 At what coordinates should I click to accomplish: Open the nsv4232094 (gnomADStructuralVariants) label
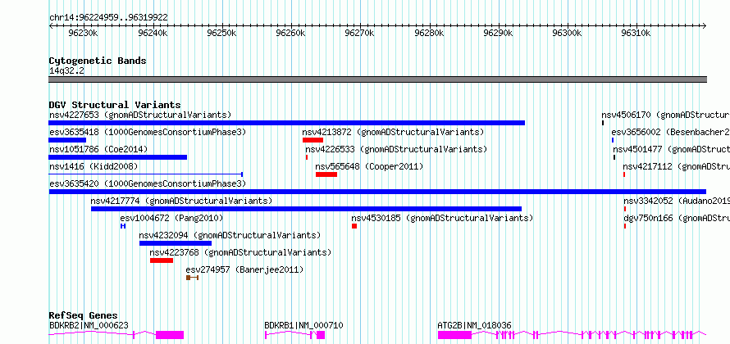pyautogui.click(x=230, y=235)
